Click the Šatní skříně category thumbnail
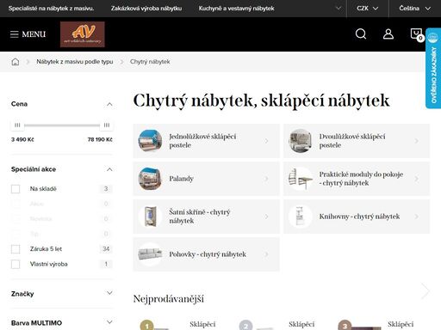This screenshot has height=330, width=441. click(x=150, y=217)
